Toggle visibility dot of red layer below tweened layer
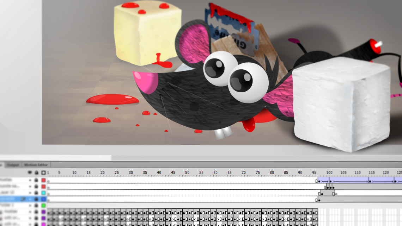402x226 pixels. (x=30, y=187)
